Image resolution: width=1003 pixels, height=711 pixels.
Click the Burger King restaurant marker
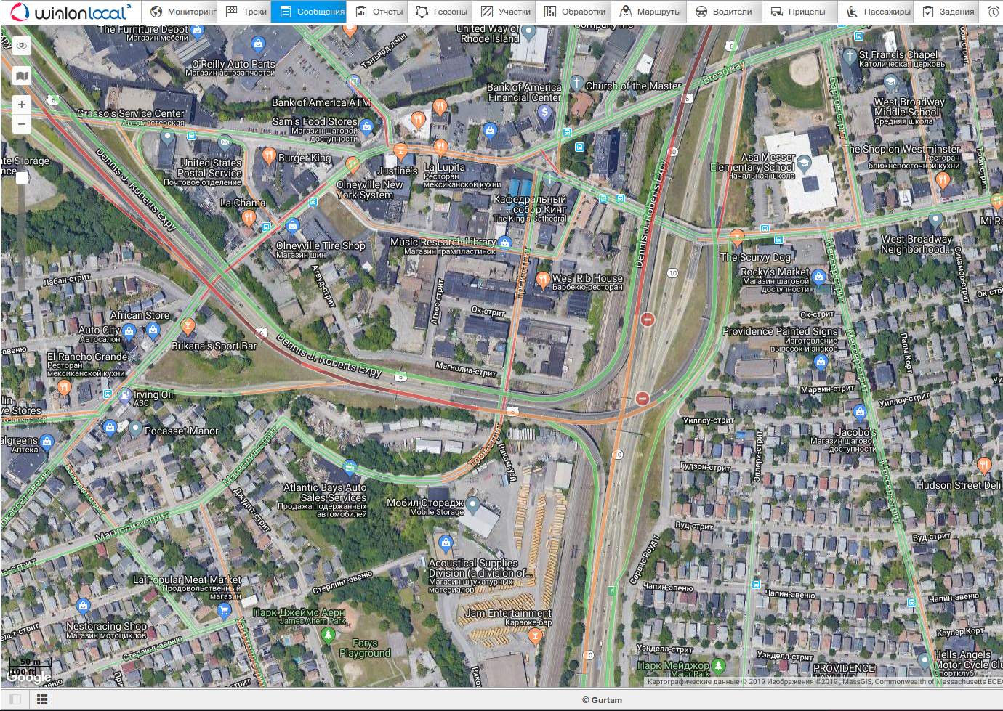[x=269, y=155]
